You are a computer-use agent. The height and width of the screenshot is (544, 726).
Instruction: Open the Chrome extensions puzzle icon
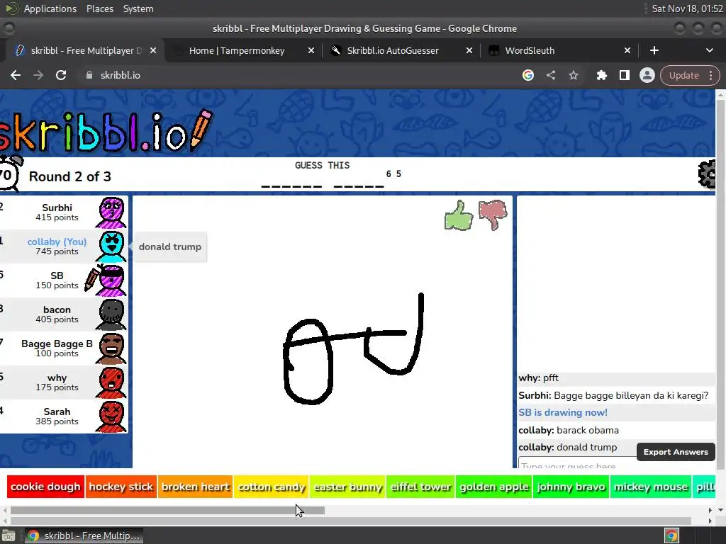tap(601, 75)
